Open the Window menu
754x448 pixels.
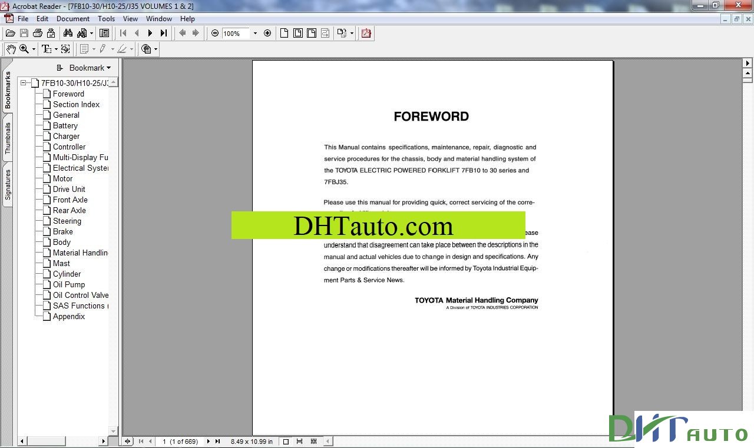(x=159, y=19)
